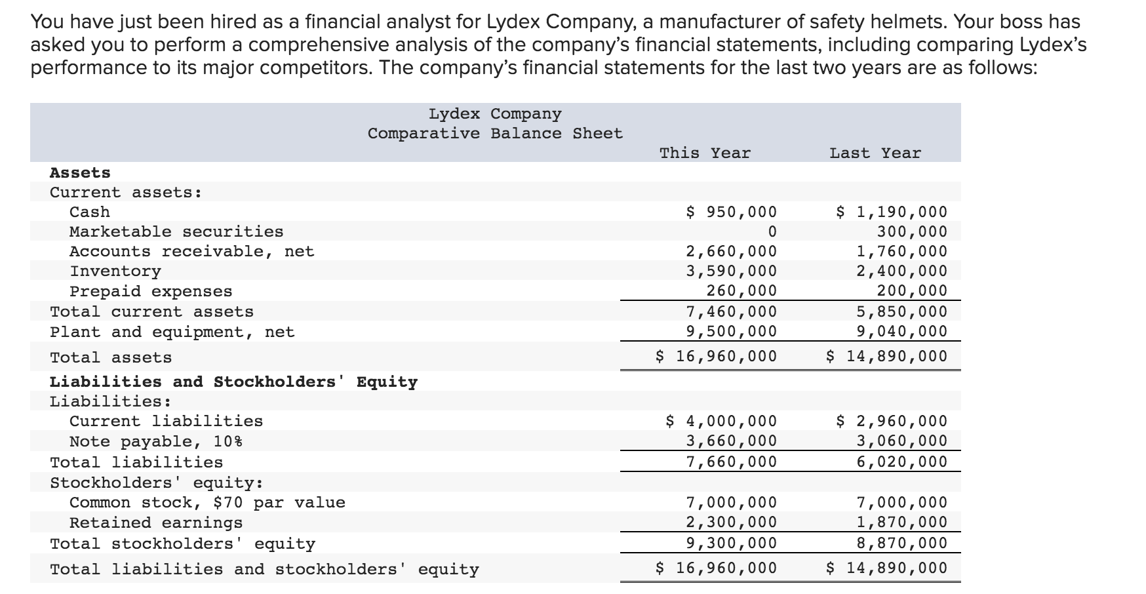This screenshot has width=1146, height=594.
Task: Click the "Retained earnings" row label
Action: click(x=156, y=523)
